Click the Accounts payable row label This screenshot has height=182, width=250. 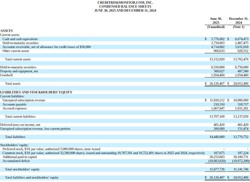tap(14, 104)
